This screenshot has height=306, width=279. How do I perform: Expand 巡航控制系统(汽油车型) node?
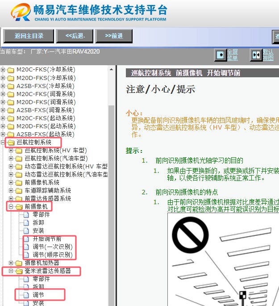11,158
